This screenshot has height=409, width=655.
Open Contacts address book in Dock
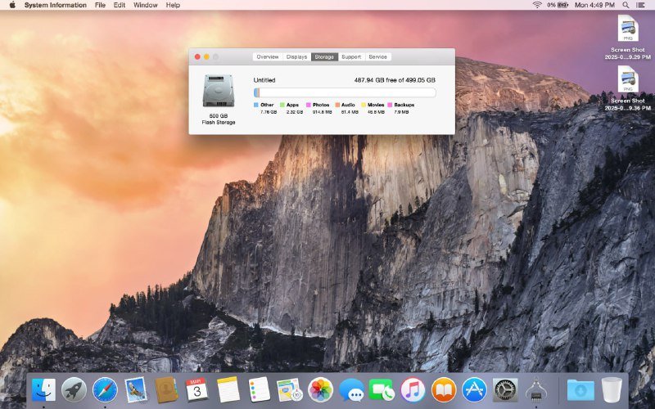(166, 390)
